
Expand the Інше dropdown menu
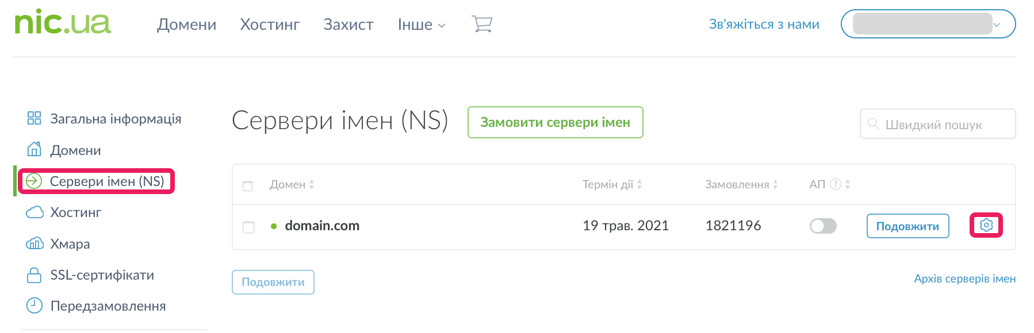pos(422,25)
